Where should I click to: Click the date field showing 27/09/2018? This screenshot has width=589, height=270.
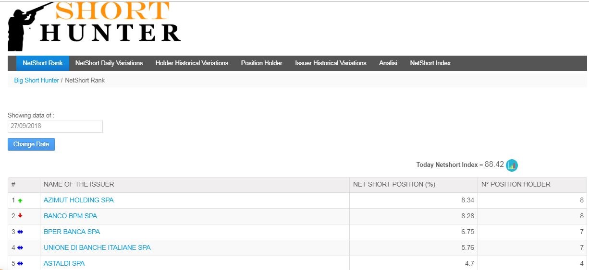click(x=55, y=126)
